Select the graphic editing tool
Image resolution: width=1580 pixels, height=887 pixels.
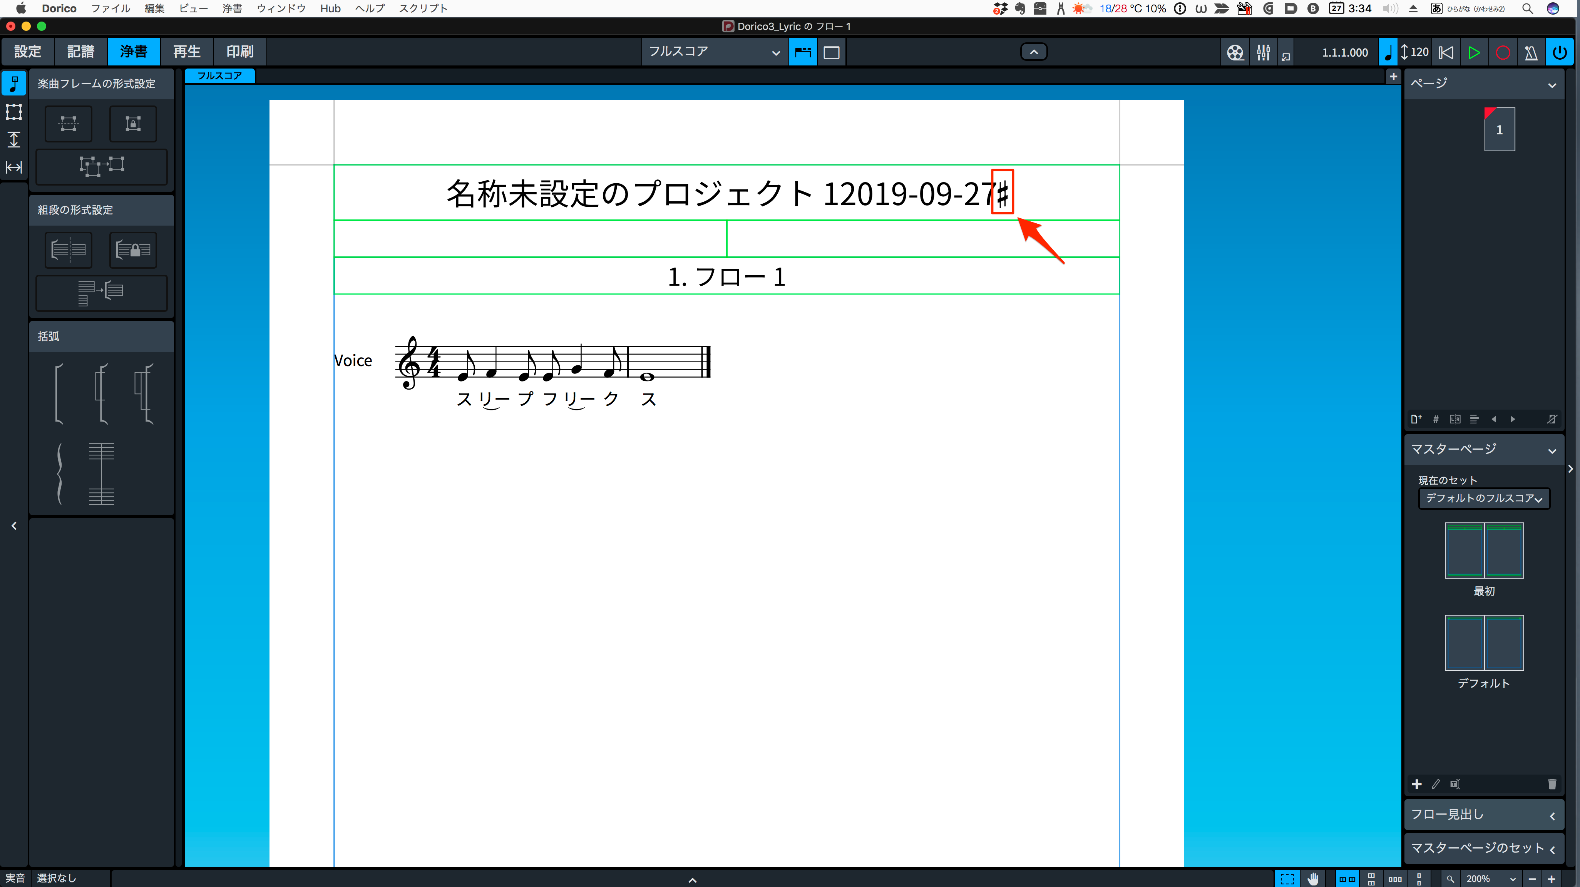pyautogui.click(x=13, y=83)
